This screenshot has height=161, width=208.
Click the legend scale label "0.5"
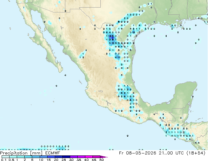[x=11, y=160]
